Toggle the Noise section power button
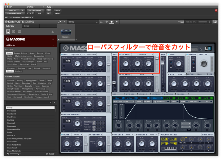 [62, 134]
